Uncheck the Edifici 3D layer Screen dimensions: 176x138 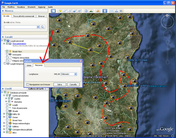pyautogui.click(x=7, y=114)
